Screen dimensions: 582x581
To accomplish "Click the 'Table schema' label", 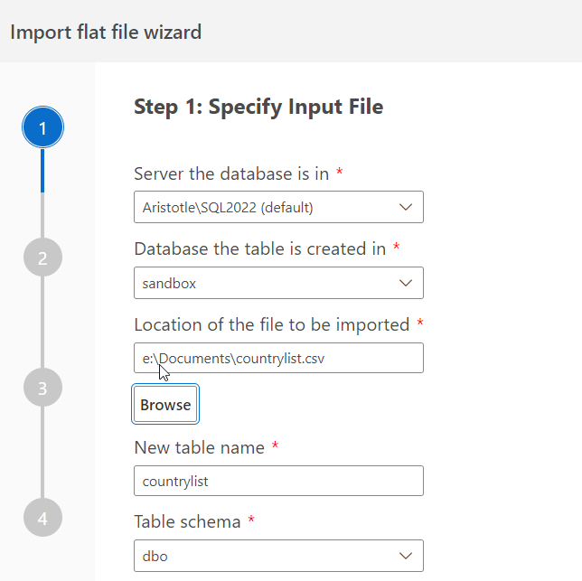I will pyautogui.click(x=187, y=521).
